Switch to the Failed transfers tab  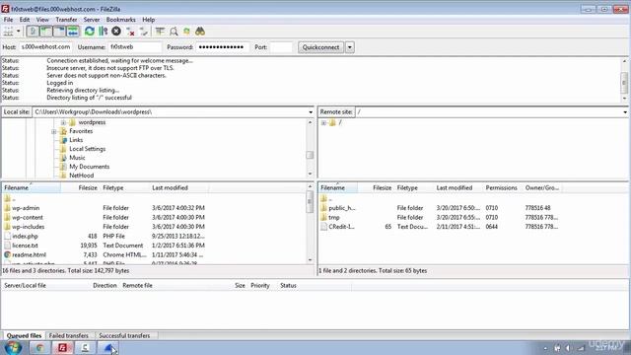pyautogui.click(x=68, y=335)
